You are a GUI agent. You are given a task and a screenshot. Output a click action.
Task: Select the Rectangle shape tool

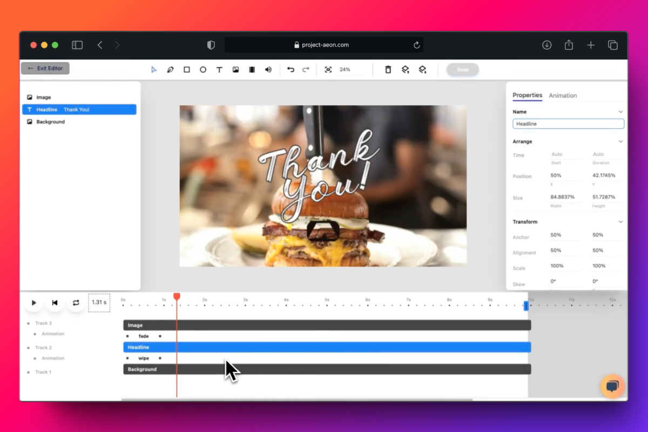(x=187, y=70)
